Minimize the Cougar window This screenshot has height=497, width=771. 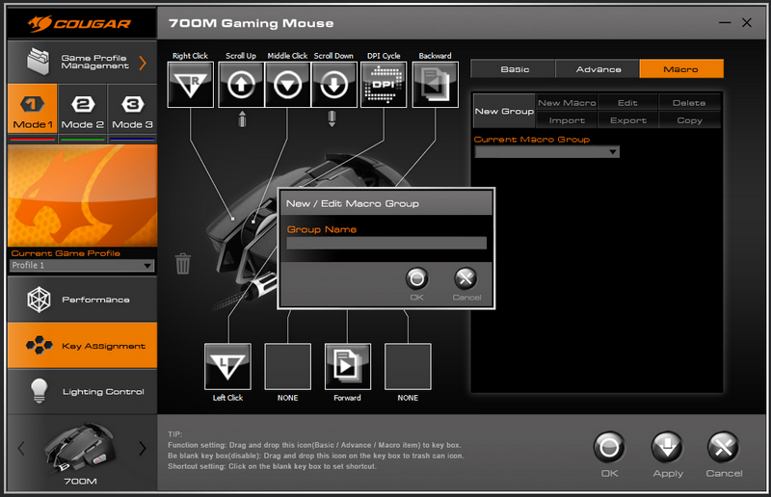pos(725,22)
